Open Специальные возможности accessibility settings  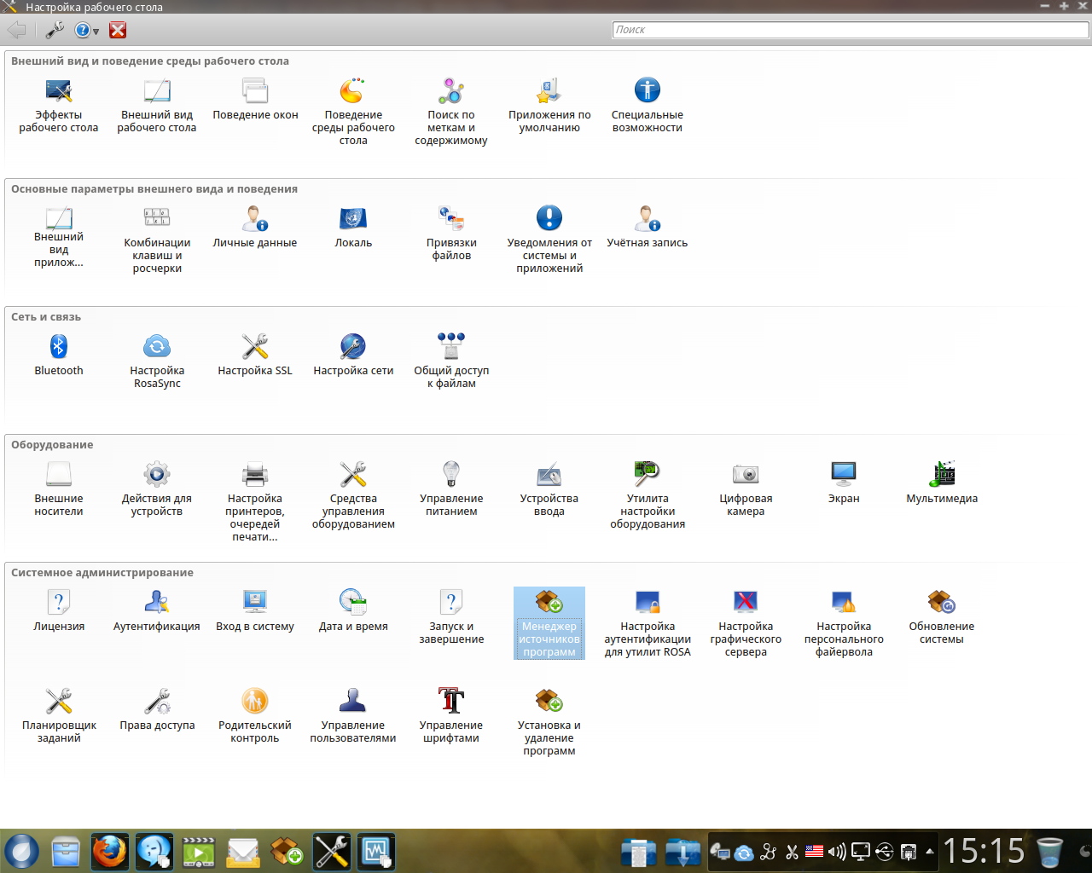click(x=647, y=91)
